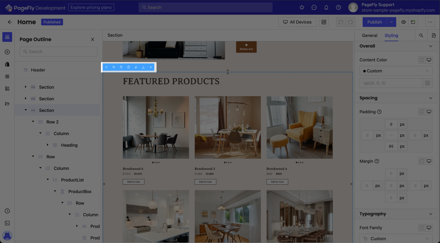Reset Content Color with circular reset icon
Screen dimensions: 440x243
point(422,60)
